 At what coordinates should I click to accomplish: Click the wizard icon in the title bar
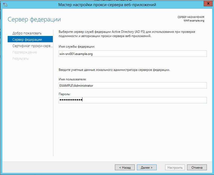[x=5, y=5]
